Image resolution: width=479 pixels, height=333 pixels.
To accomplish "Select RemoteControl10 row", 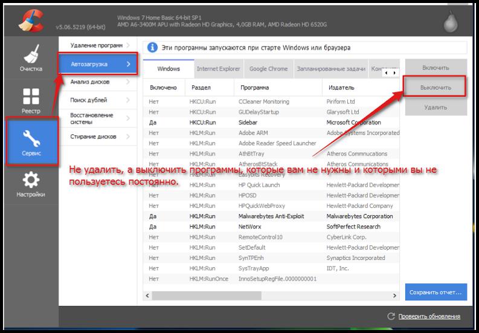I will [271, 237].
